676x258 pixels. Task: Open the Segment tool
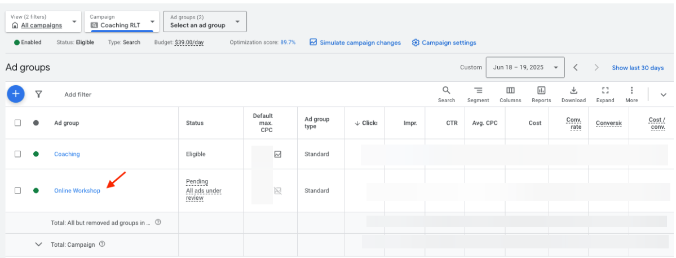pyautogui.click(x=478, y=94)
